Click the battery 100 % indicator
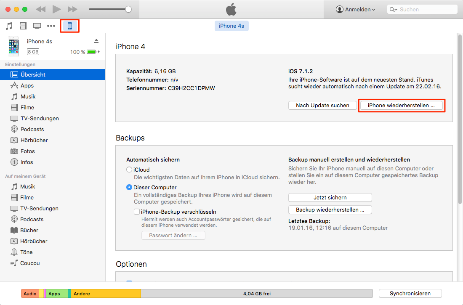 click(85, 52)
